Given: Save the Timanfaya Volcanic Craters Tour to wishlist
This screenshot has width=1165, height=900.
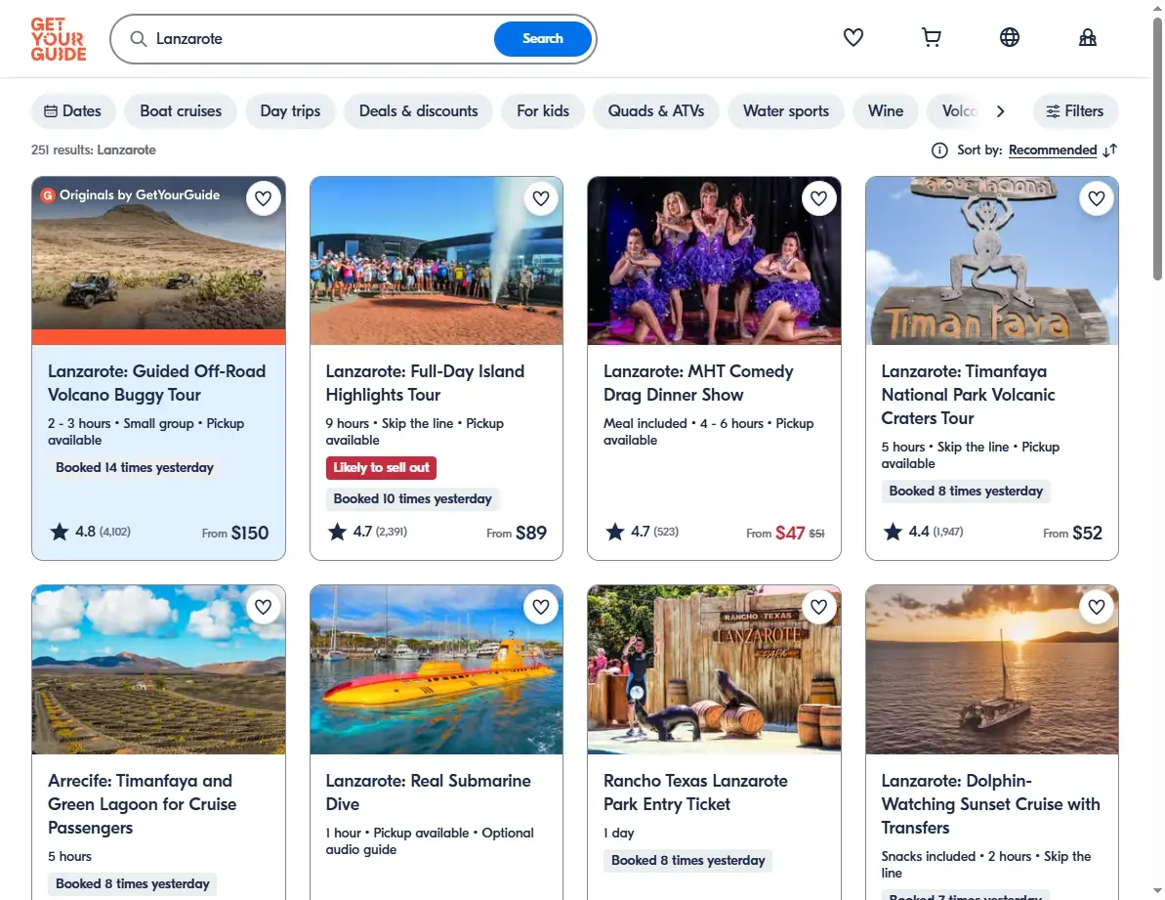Looking at the screenshot, I should [1097, 198].
